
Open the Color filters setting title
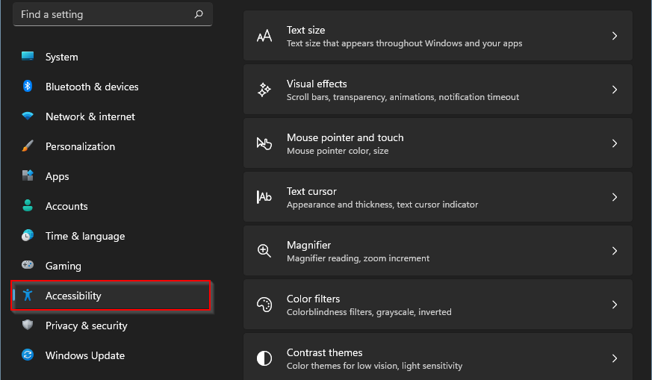tap(313, 299)
